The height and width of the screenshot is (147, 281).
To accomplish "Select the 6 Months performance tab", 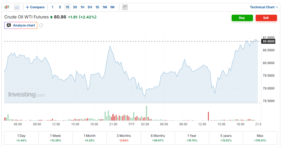I will [158, 138].
